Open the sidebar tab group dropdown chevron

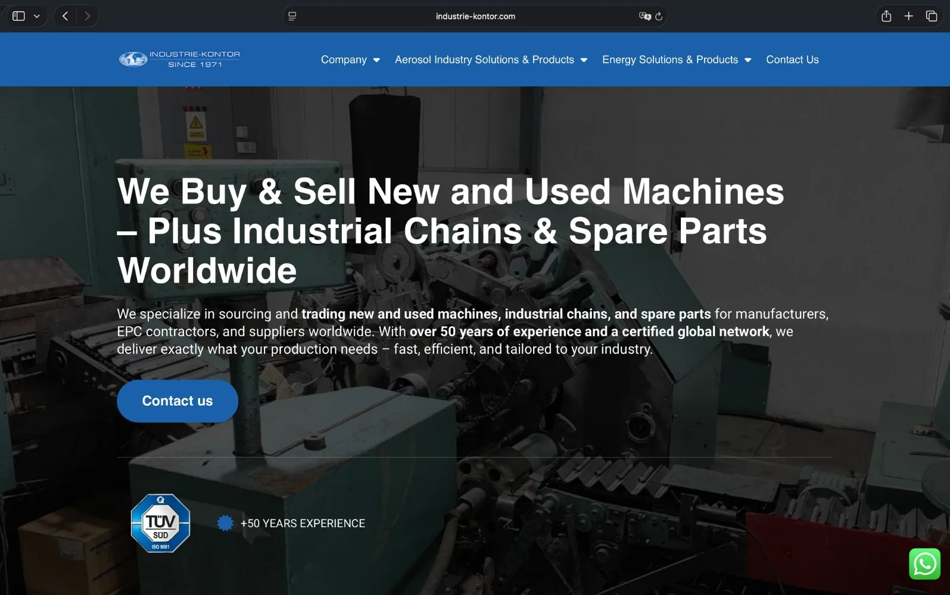point(37,16)
